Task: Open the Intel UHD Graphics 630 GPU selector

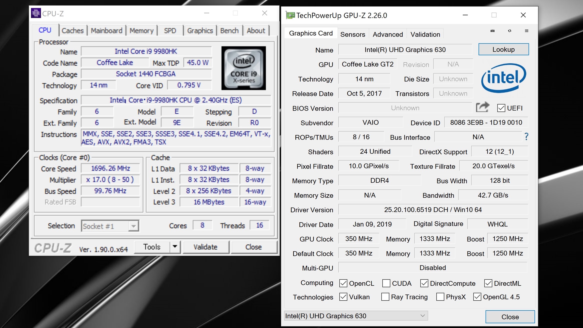Action: tap(356, 316)
